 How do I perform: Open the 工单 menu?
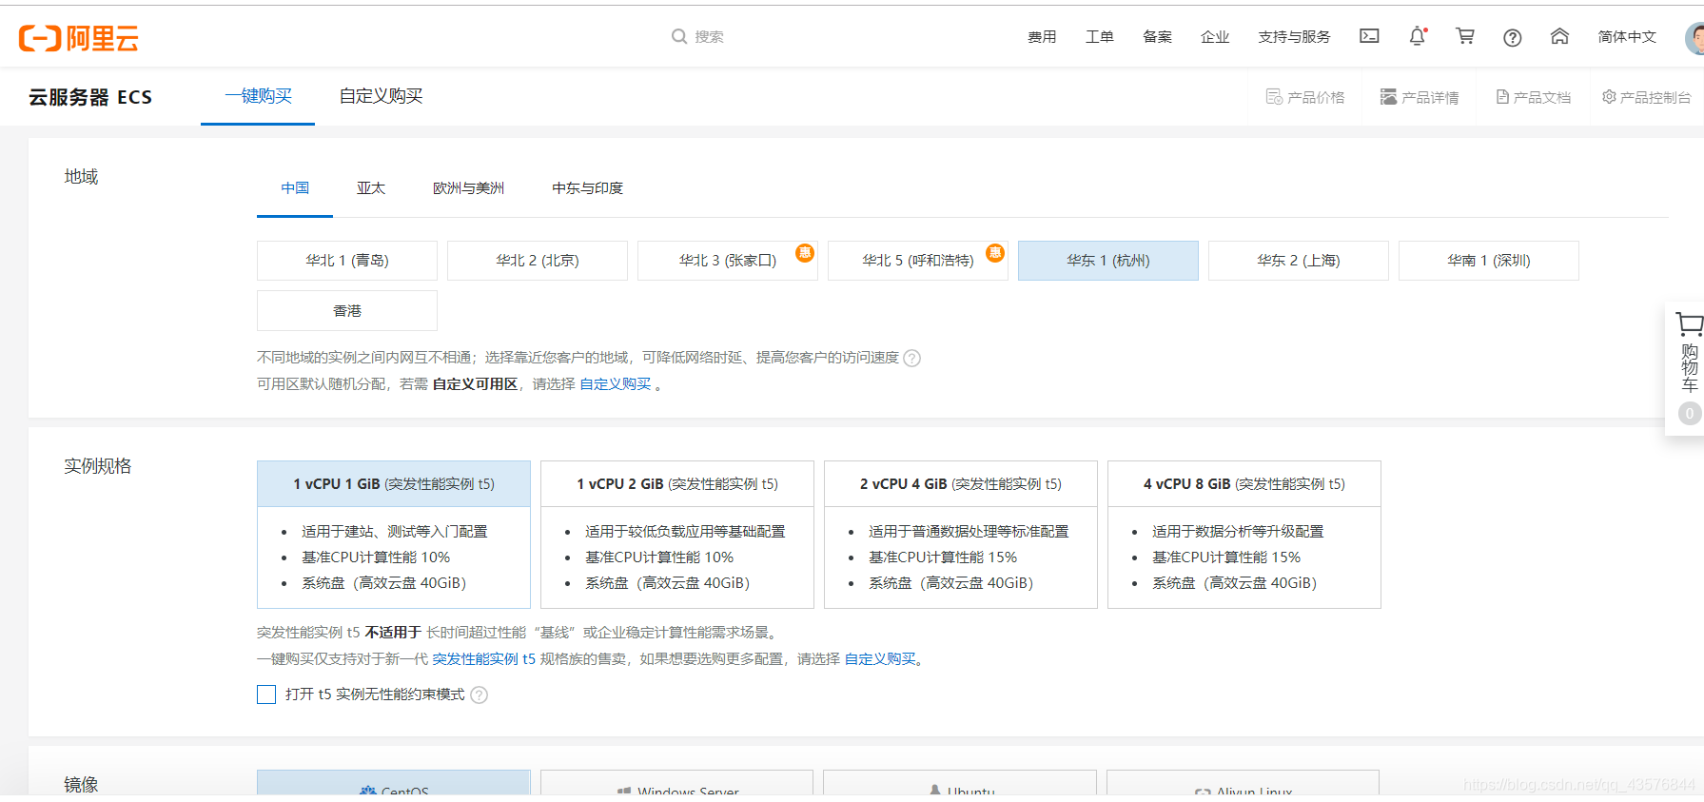coord(1100,37)
